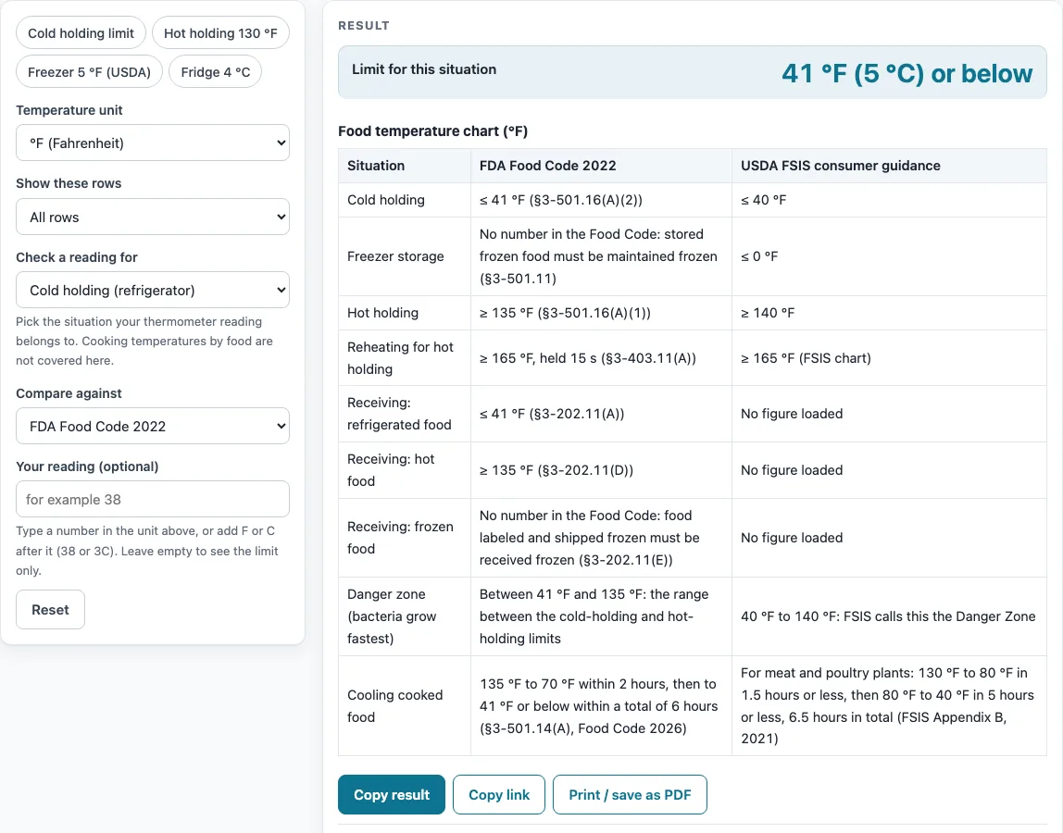1063x833 pixels.
Task: Click the Copy result button
Action: (x=391, y=794)
